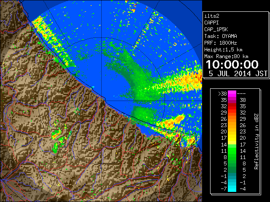The width and height of the screenshot is (270, 202).
Task: Click the red 32-35 dBZ legend swatch
Action: tap(232, 106)
